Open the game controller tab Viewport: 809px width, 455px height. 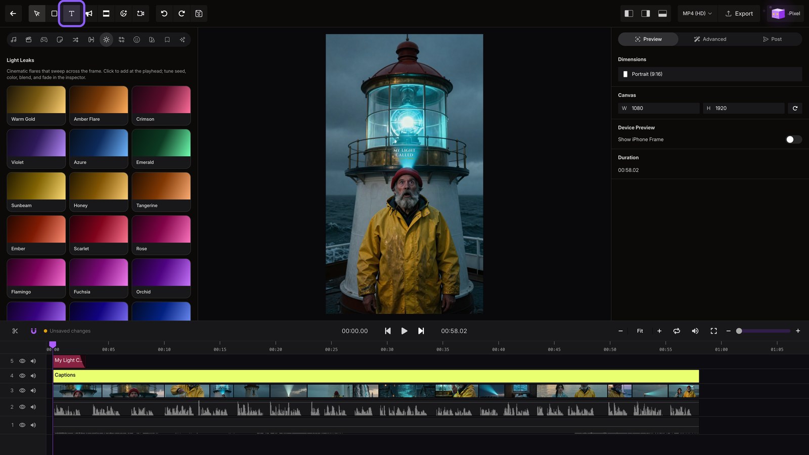pos(44,39)
